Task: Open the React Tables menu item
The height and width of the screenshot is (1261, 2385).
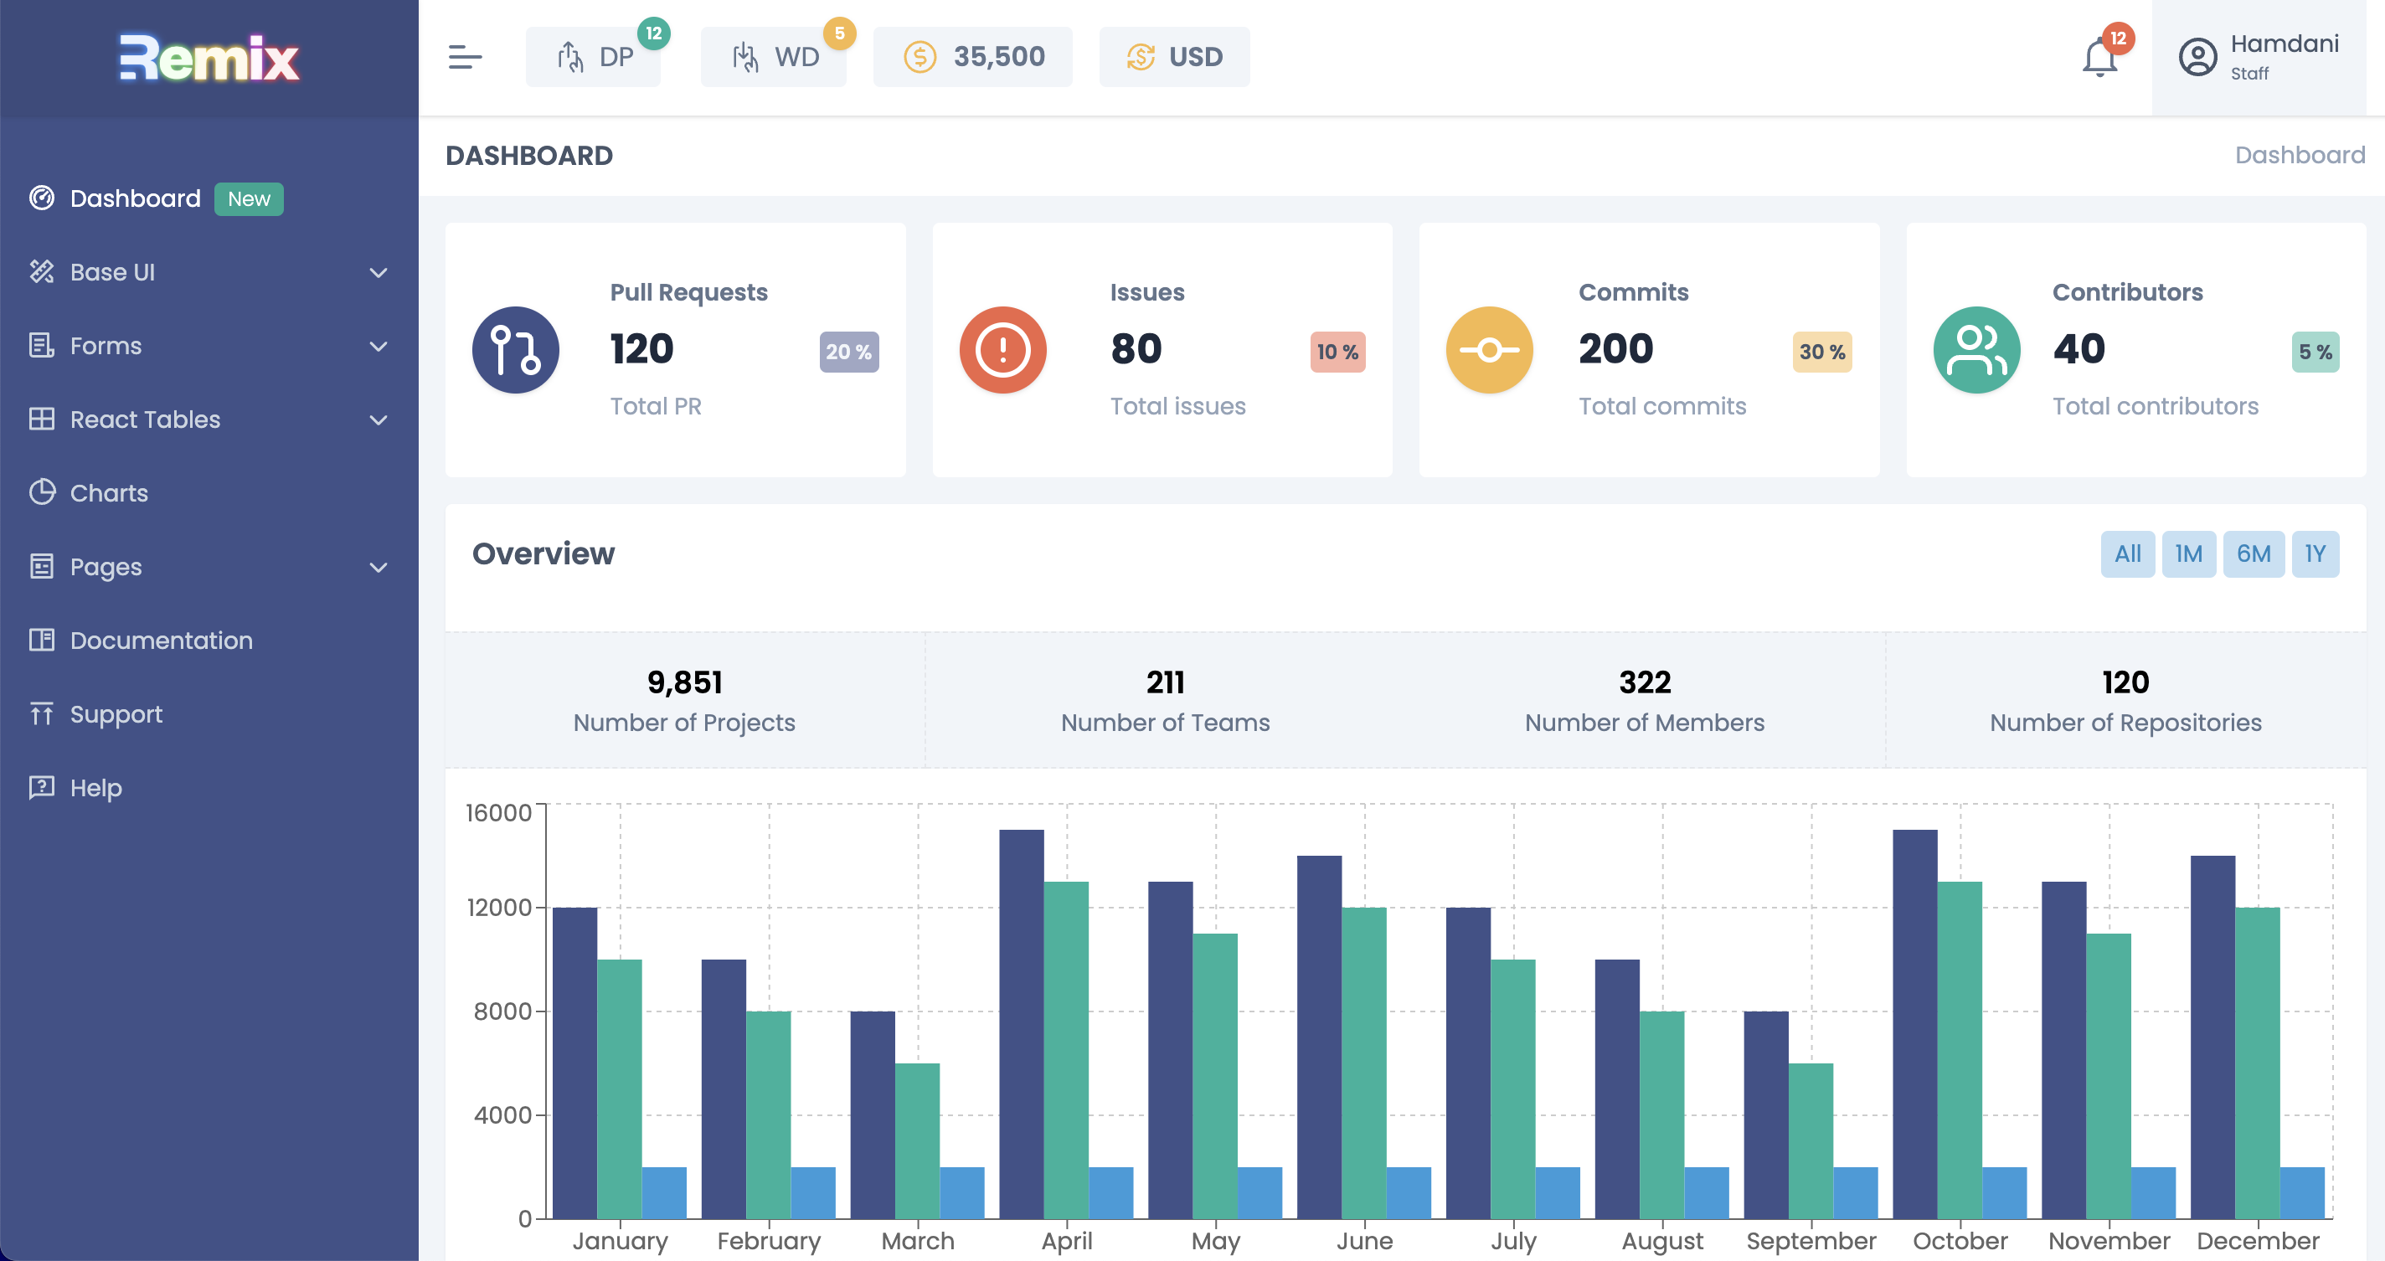Action: (x=209, y=419)
